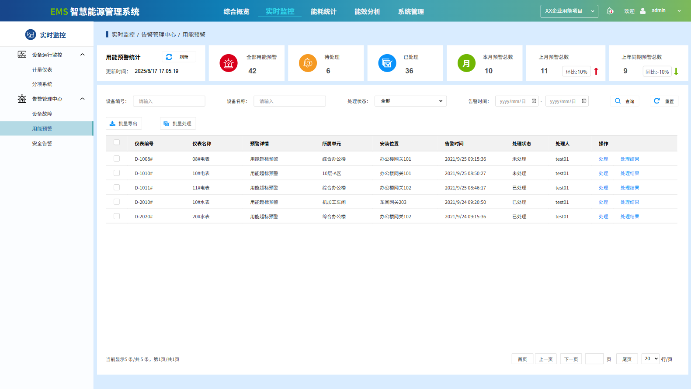
Task: Click the blue 已处理 icon
Action: tap(387, 63)
